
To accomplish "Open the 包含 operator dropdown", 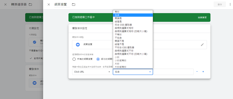I will [x=133, y=72].
